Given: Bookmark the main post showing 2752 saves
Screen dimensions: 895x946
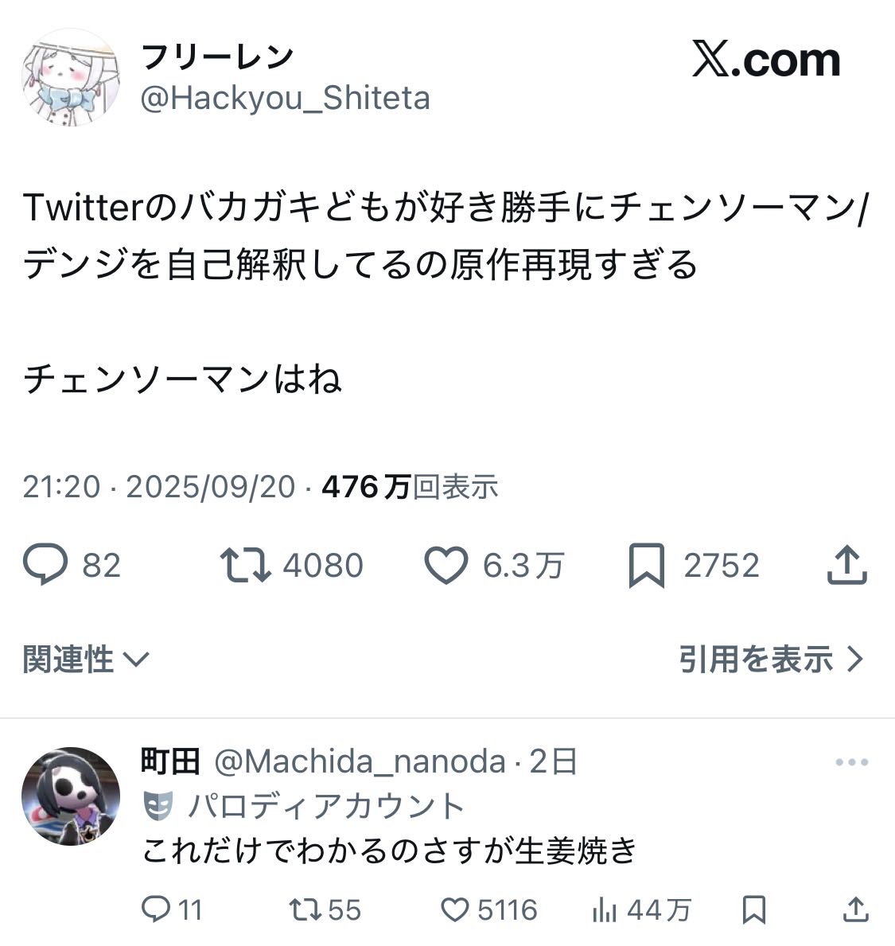Looking at the screenshot, I should [647, 566].
